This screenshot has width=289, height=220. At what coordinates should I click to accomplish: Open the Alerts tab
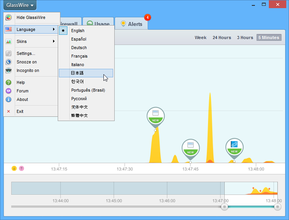coord(131,24)
